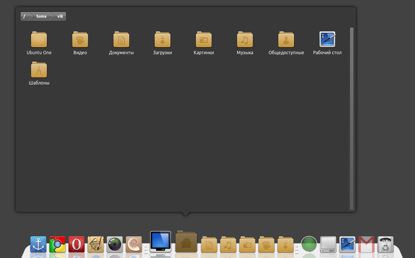Viewport: 415px width, 258px height.
Task: Open the Рабочий стол desktop icon in popup
Action: pyautogui.click(x=327, y=39)
